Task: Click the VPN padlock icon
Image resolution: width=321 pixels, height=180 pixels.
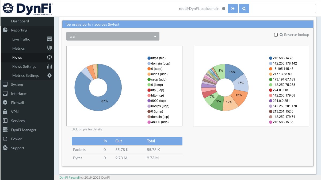Action: click(x=5, y=112)
